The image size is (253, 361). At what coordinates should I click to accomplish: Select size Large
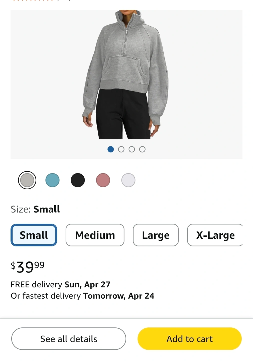(156, 235)
